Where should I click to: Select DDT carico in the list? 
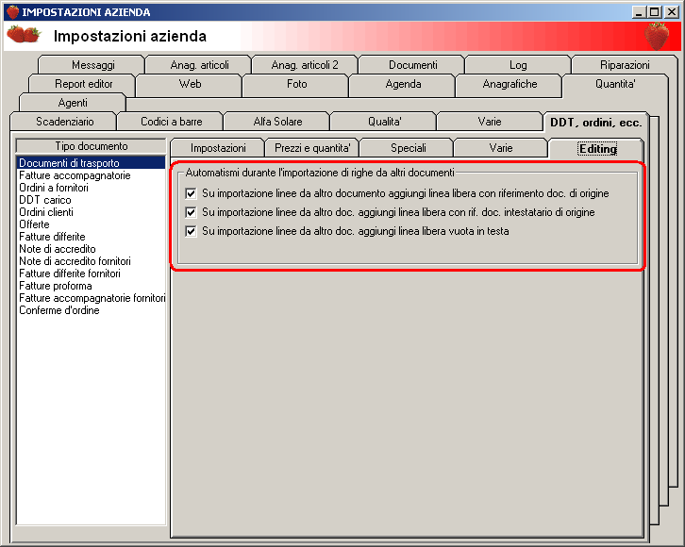[91, 200]
